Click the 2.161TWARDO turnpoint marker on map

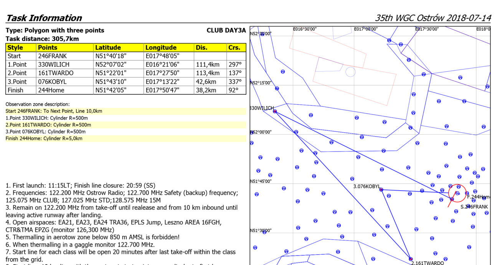pyautogui.click(x=411, y=259)
